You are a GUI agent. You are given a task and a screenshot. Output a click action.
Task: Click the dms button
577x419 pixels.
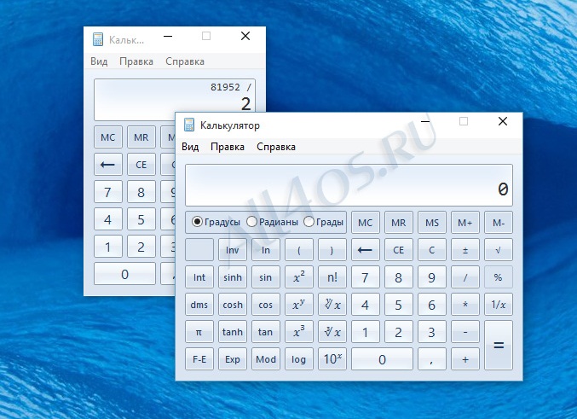click(199, 305)
